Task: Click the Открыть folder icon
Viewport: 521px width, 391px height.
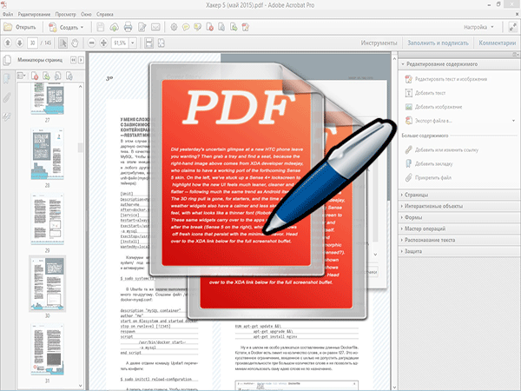Action: coord(8,27)
